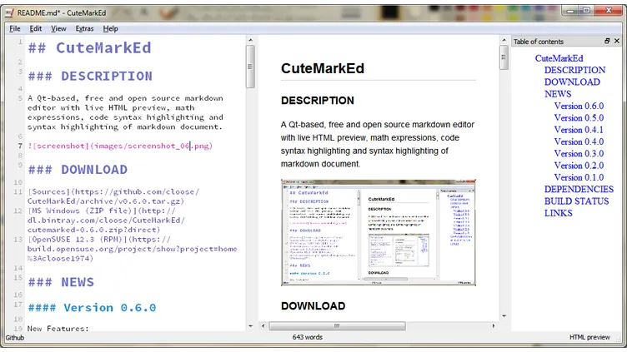Screen dimensions: 627x352
Task: Click preview horizontal scrollbar right arrow
Action: click(494, 326)
